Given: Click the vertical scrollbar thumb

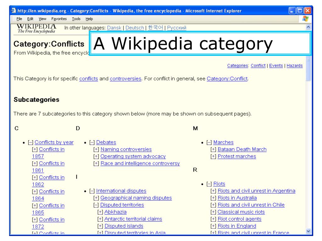Looking at the screenshot, I should [x=308, y=68].
